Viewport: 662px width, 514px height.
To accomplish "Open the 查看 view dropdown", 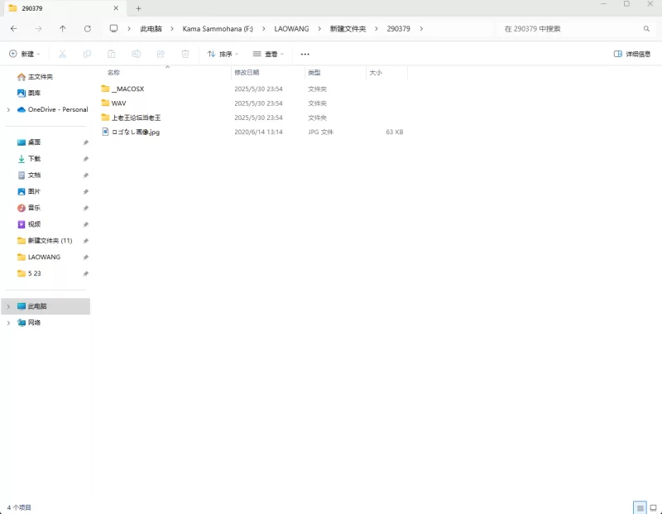I will coord(268,54).
